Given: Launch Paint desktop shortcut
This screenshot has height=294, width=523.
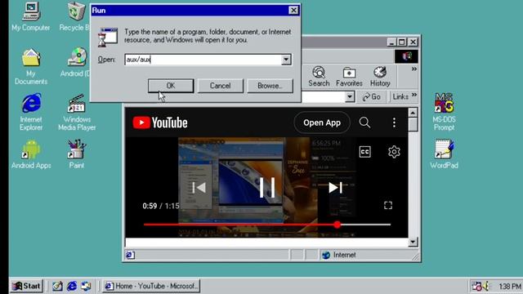Looking at the screenshot, I should tap(77, 154).
